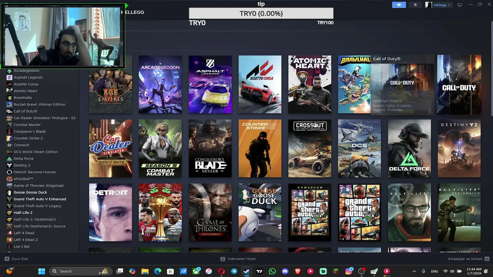493x277 pixels.
Task: Select Grand Theft Auto V Legacy in sidebar
Action: point(37,206)
